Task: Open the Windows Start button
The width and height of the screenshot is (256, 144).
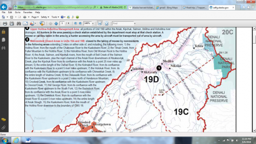Action: 5,140
